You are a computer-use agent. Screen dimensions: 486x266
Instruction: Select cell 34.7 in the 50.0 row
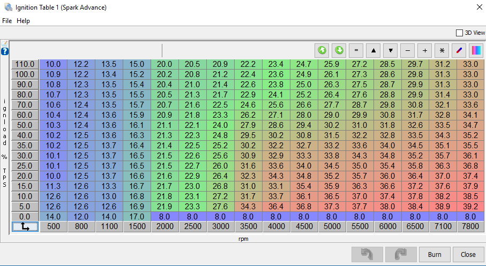point(470,125)
